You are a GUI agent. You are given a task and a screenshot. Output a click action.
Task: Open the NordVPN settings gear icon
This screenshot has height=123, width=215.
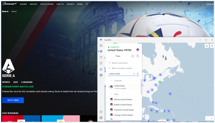pos(101,118)
